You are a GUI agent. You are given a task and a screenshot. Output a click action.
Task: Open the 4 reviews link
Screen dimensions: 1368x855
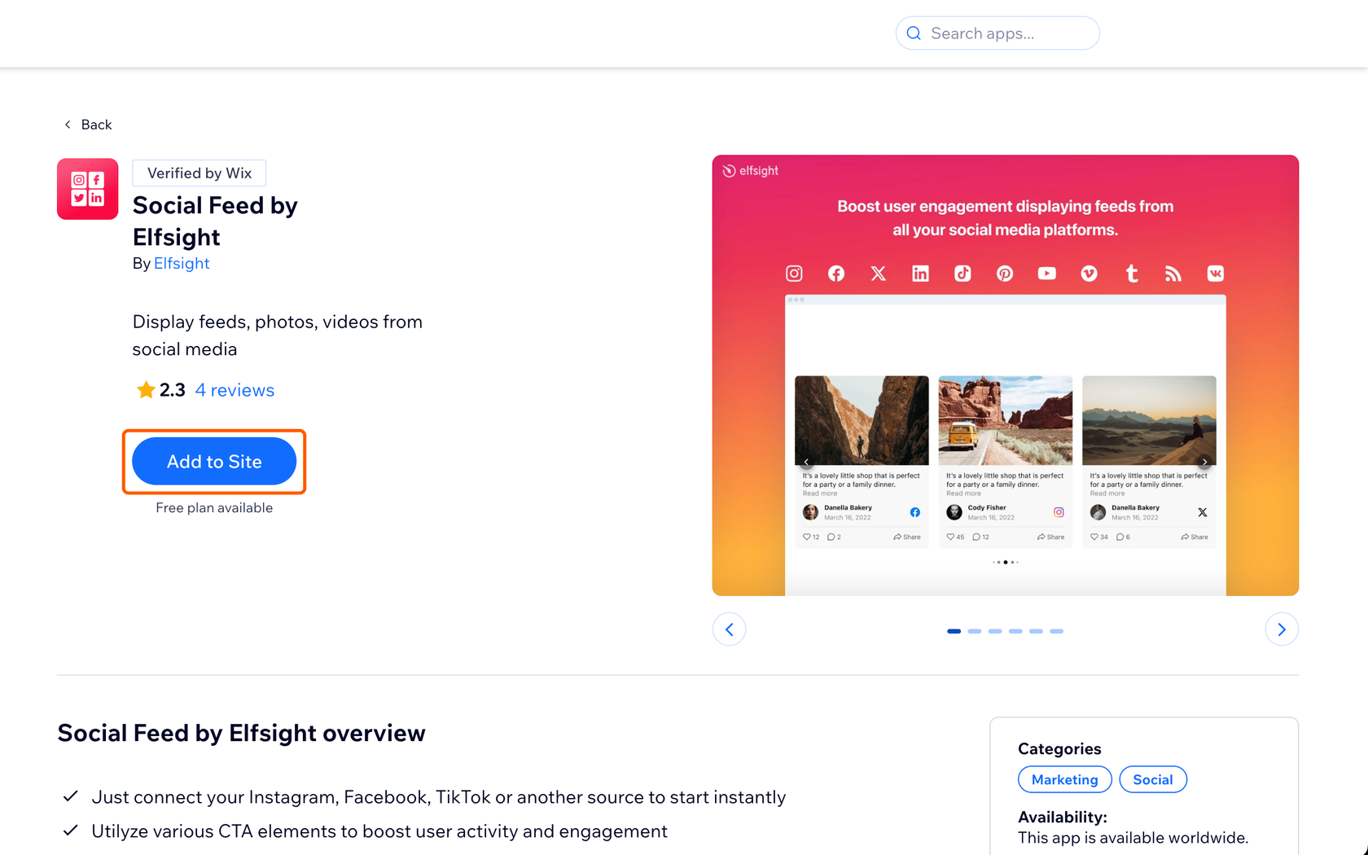235,390
